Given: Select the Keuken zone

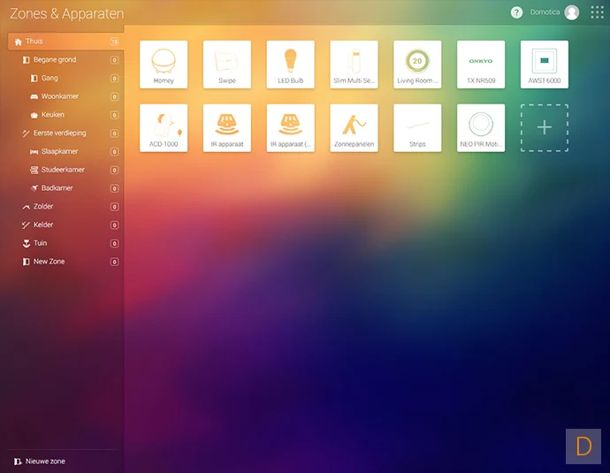Looking at the screenshot, I should [x=65, y=115].
